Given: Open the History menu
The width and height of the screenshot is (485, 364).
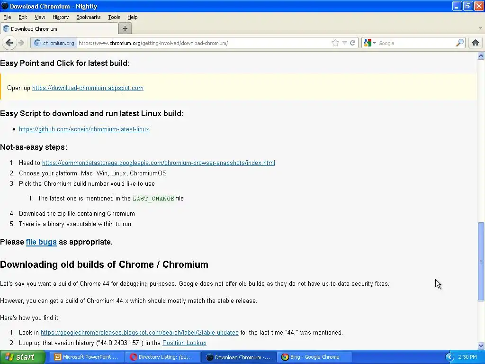Looking at the screenshot, I should (61, 17).
